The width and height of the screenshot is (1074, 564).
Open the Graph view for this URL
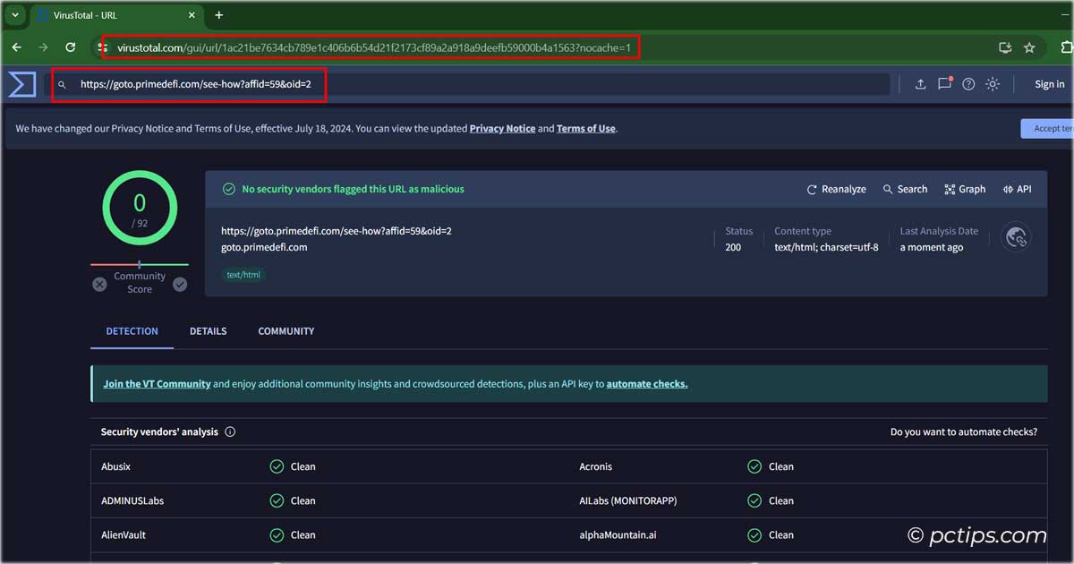(x=964, y=189)
